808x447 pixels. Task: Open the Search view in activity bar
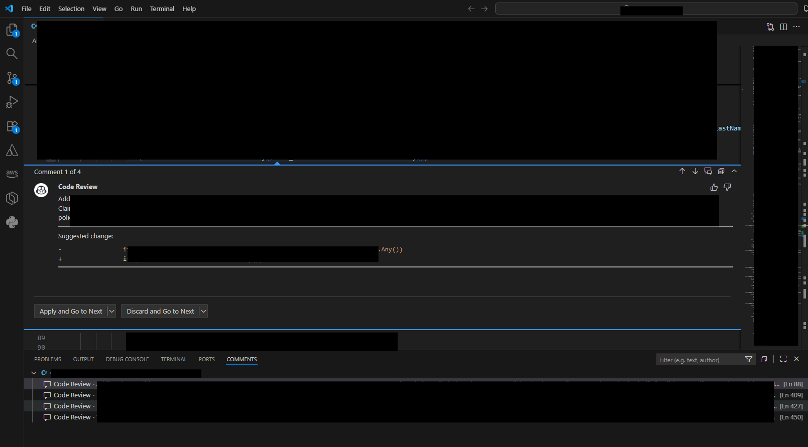pyautogui.click(x=12, y=54)
